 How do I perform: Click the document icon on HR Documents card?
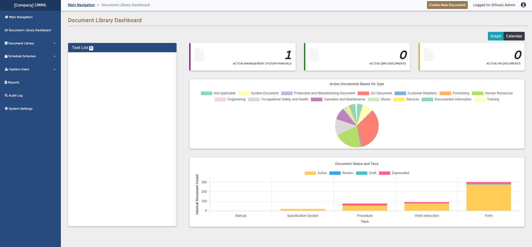(x=428, y=54)
